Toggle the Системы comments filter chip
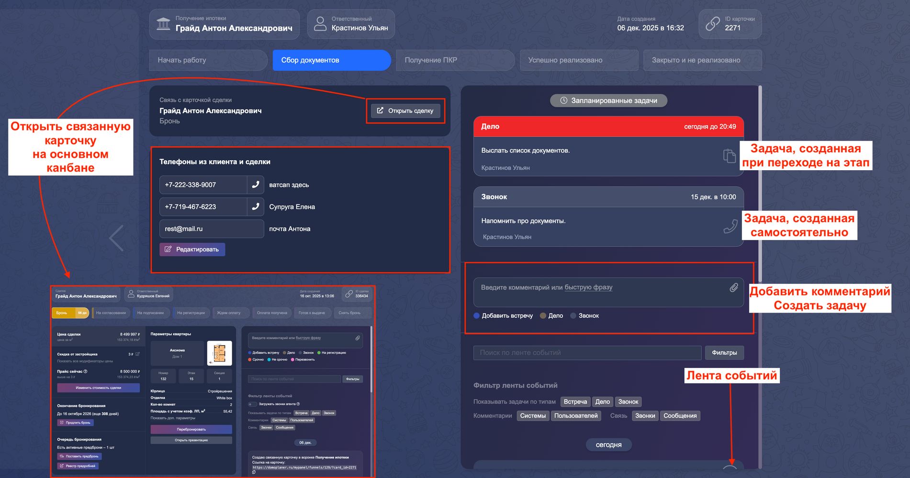910x478 pixels. click(533, 415)
